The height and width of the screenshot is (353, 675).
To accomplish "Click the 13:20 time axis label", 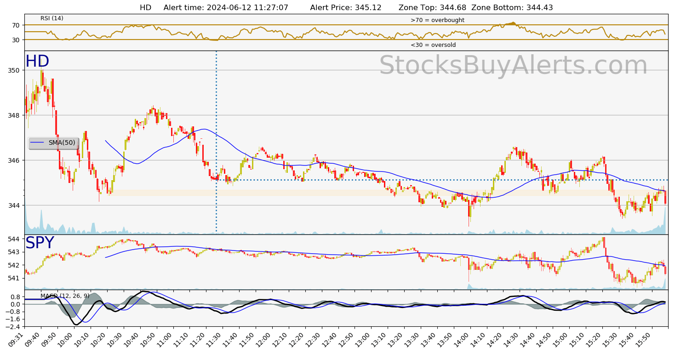I will tap(396, 339).
